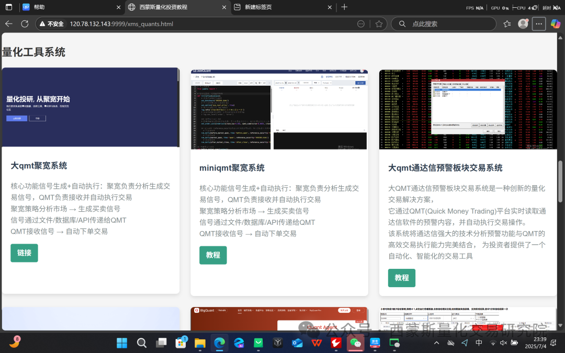Open the weather widget with badge 8
The image size is (565, 353).
coord(15,342)
